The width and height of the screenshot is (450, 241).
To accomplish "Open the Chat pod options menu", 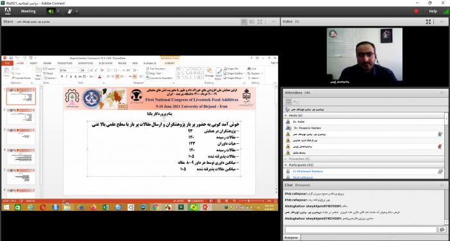I will pos(443,185).
